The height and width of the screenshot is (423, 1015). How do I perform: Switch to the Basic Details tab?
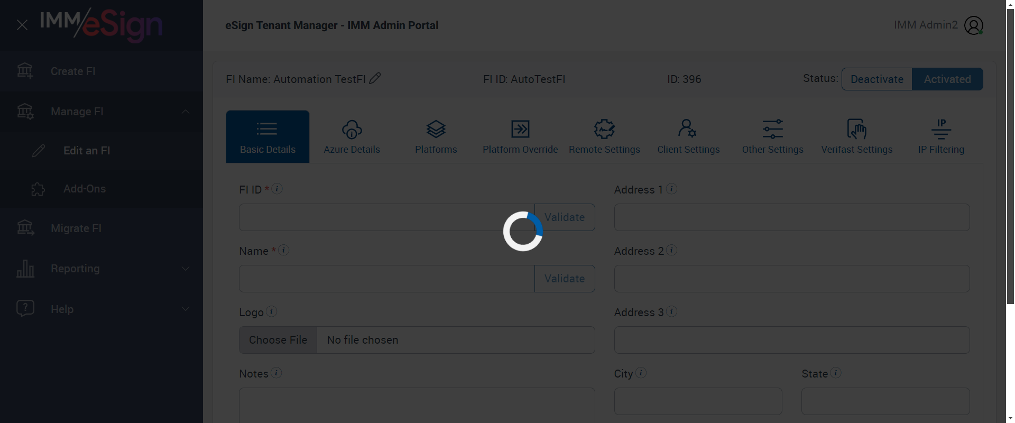pos(267,136)
